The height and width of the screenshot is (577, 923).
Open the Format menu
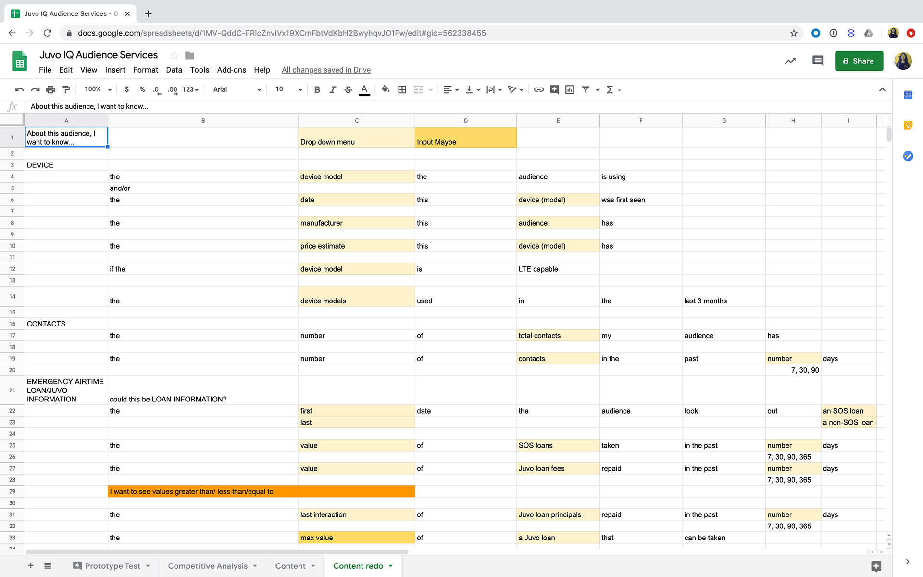click(x=146, y=70)
